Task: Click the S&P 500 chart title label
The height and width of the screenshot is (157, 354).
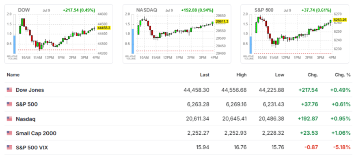Action: click(x=264, y=10)
